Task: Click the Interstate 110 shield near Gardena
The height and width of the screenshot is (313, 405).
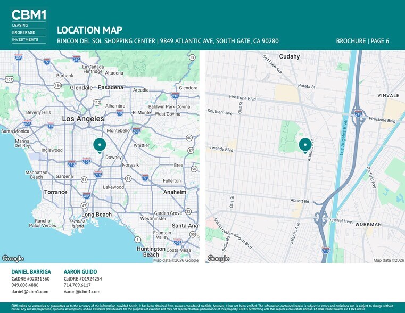Action: click(x=71, y=164)
